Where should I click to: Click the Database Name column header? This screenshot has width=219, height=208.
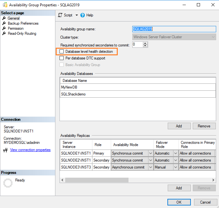click(138, 81)
